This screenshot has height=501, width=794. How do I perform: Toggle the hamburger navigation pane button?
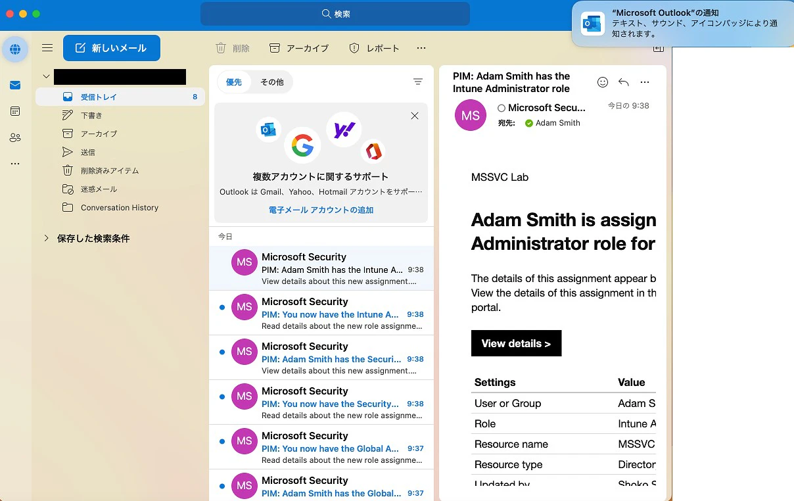(47, 48)
